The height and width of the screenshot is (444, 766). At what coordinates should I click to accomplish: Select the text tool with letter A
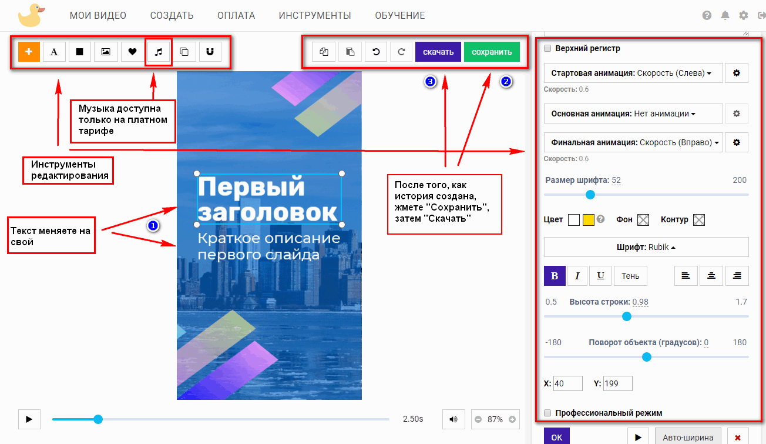[54, 52]
